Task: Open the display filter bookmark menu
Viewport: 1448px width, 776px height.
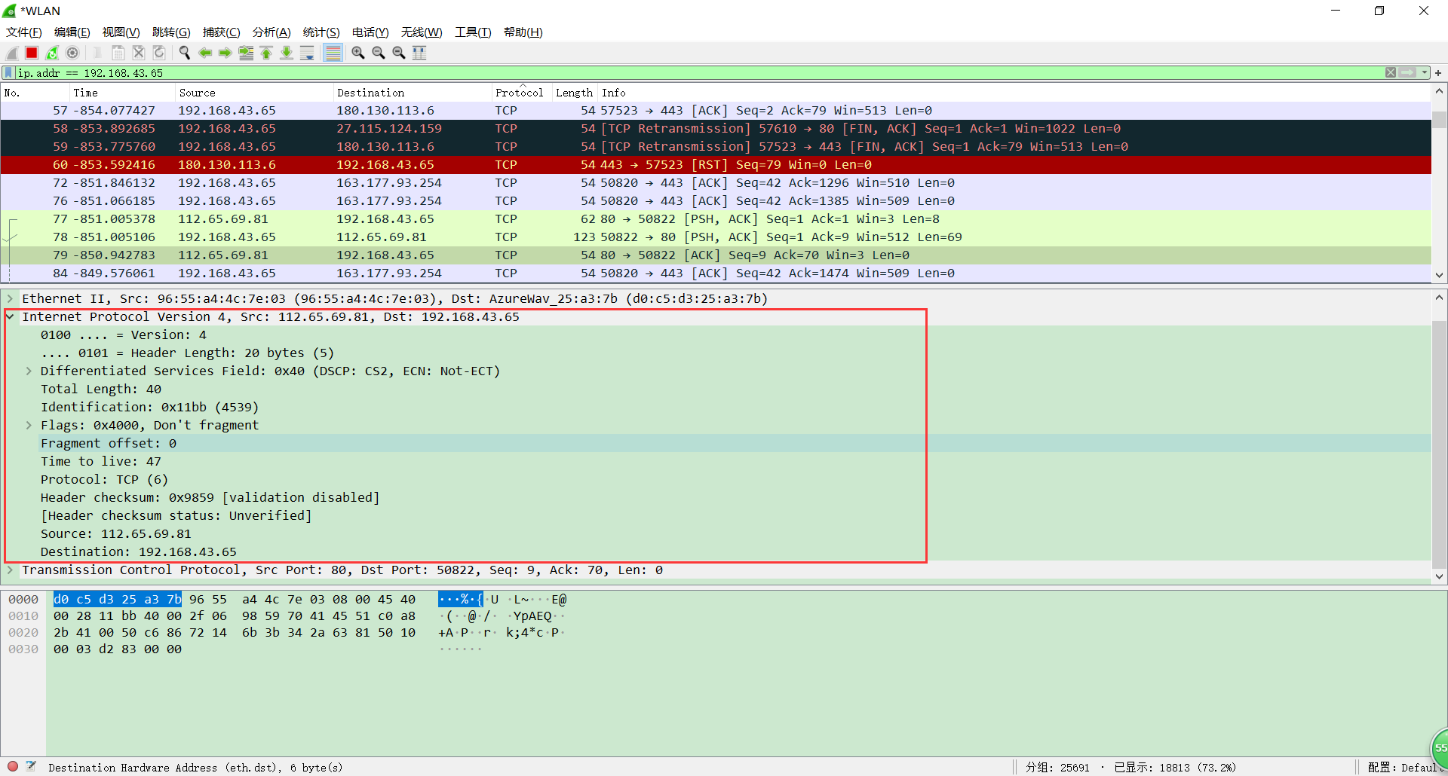Action: [x=8, y=73]
